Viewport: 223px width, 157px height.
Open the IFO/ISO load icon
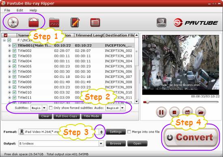54,23
